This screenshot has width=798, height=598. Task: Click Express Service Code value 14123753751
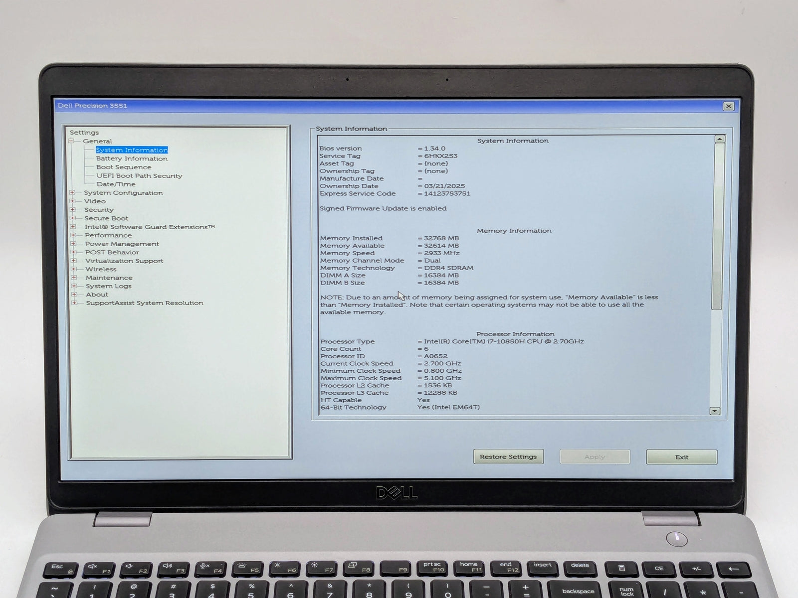click(447, 193)
